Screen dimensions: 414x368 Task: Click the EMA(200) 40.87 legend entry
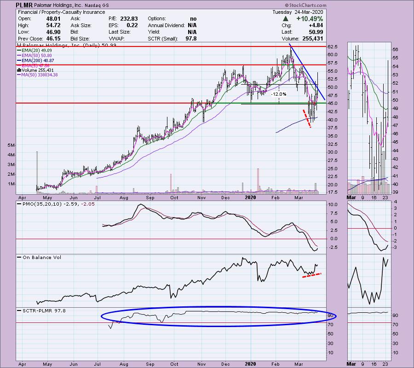(35, 60)
